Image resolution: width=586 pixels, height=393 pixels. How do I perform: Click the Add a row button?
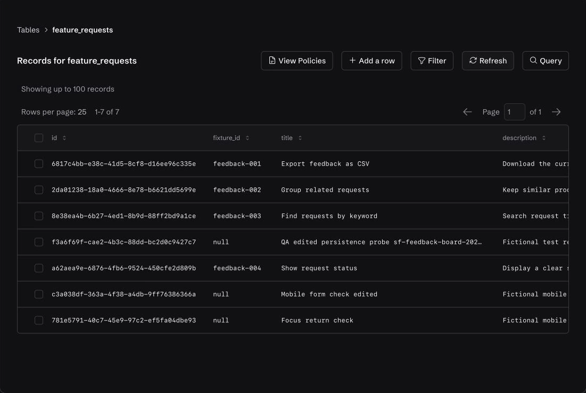pos(372,61)
